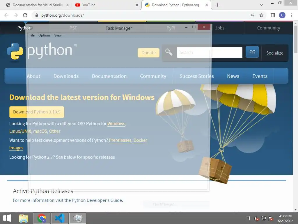Image resolution: width=298 pixels, height=224 pixels.
Task: Click the Donate button
Action: pos(148,53)
